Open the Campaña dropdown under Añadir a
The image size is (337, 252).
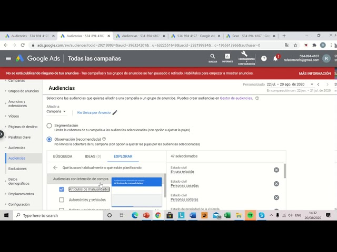pos(56,111)
